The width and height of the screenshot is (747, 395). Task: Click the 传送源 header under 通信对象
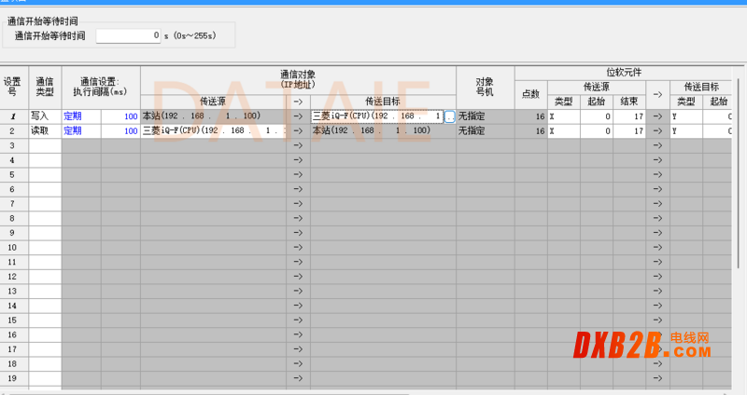[213, 102]
